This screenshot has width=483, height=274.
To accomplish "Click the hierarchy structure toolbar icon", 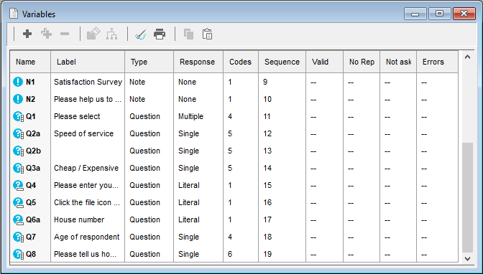I will pyautogui.click(x=112, y=34).
